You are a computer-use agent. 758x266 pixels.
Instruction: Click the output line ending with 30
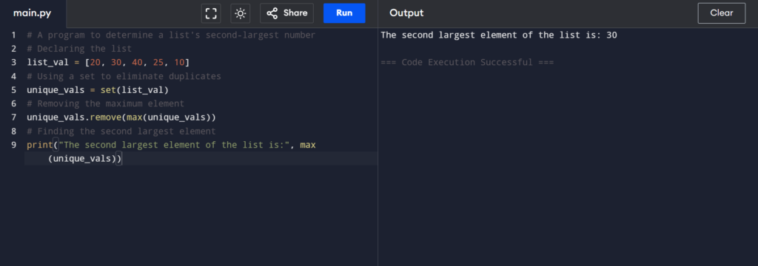pos(498,35)
